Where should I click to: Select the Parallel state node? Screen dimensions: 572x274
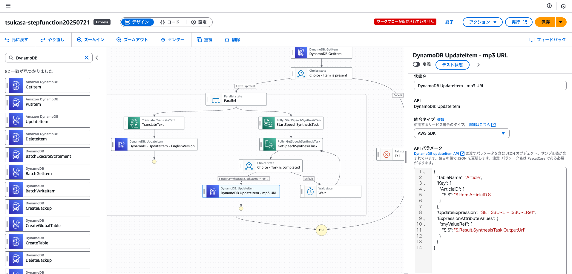tap(236, 99)
